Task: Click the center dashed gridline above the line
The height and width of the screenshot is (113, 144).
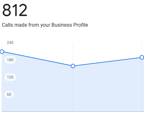Action: coord(73,53)
